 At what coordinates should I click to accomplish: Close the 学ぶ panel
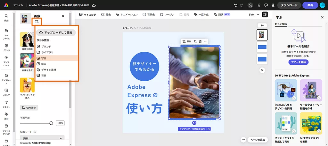click(322, 17)
